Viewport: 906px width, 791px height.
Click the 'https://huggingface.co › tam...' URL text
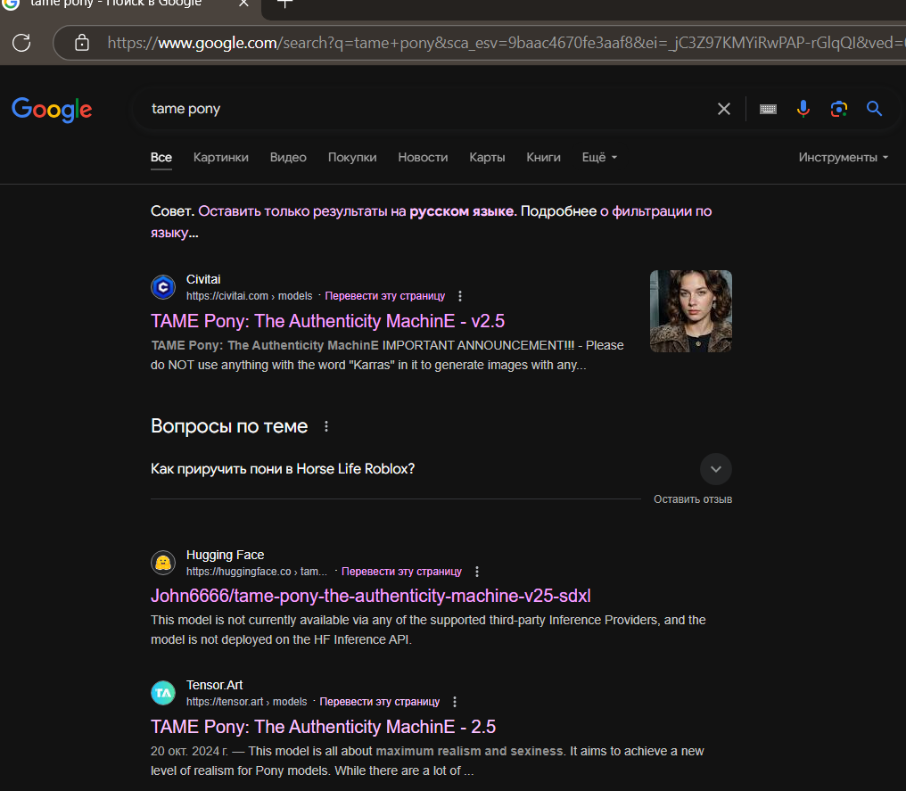257,572
